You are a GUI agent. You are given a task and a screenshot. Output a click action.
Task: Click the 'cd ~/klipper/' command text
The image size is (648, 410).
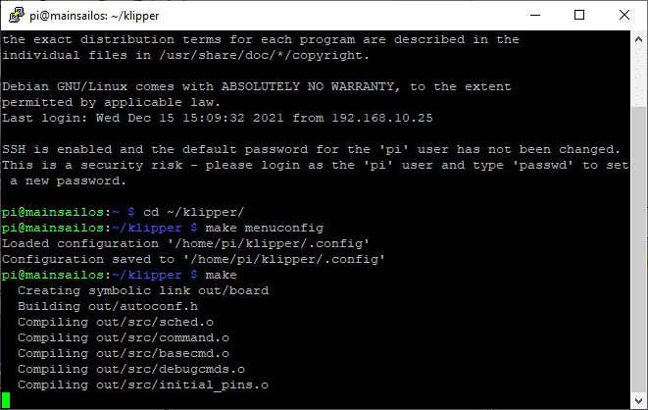[x=194, y=213]
